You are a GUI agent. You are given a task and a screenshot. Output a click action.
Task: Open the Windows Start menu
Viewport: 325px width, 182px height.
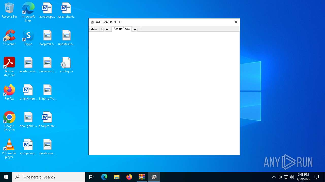coord(6,177)
